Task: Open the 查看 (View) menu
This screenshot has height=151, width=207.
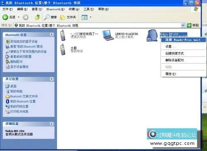Action: (37, 9)
